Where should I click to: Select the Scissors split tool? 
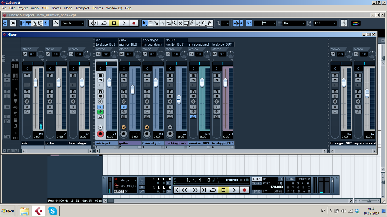point(157,23)
